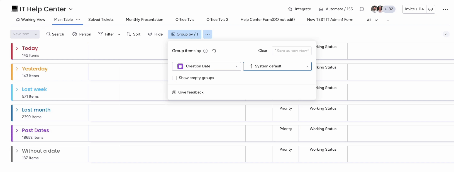Open the board discussion speech bubble
Viewport: 454px width, 172px height.
(x=362, y=9)
